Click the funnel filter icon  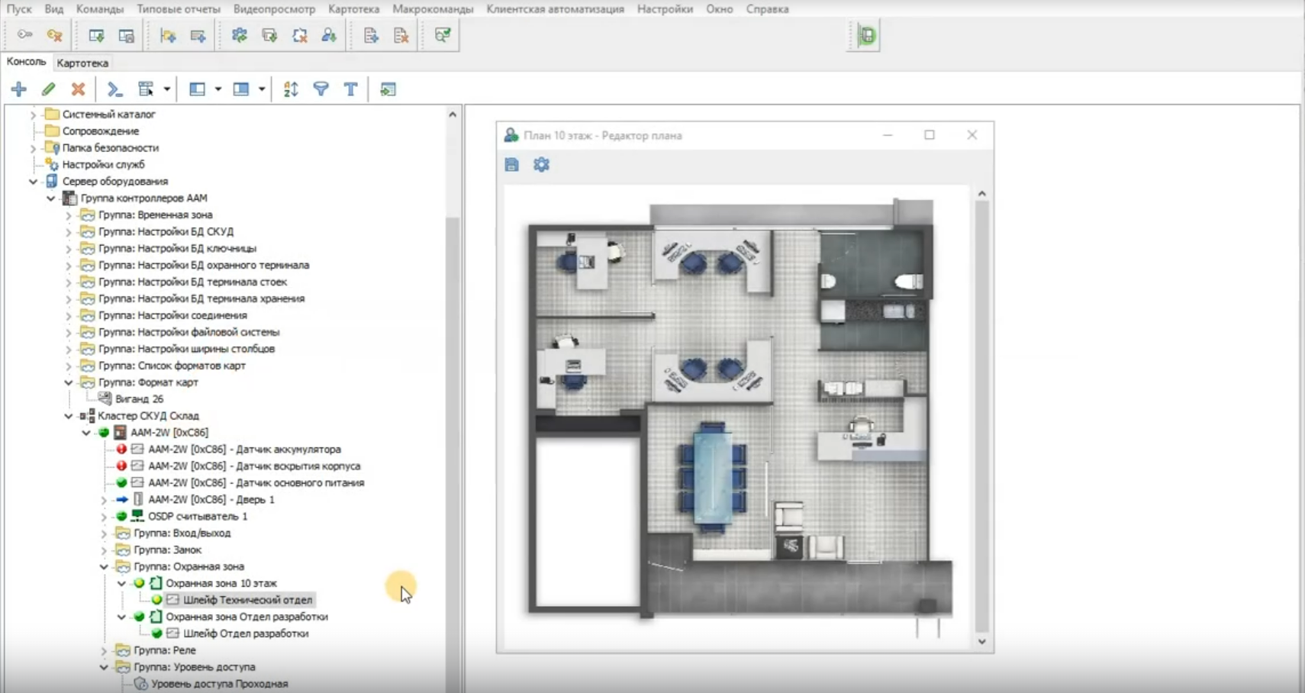[321, 89]
